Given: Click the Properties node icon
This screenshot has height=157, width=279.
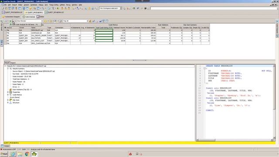Looking at the screenshot, I should tap(10, 92).
